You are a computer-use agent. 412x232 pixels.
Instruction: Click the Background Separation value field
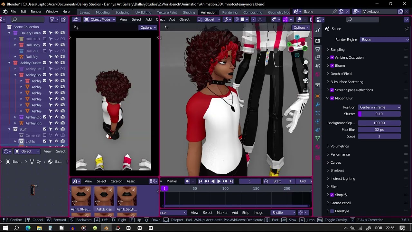tap(379, 123)
